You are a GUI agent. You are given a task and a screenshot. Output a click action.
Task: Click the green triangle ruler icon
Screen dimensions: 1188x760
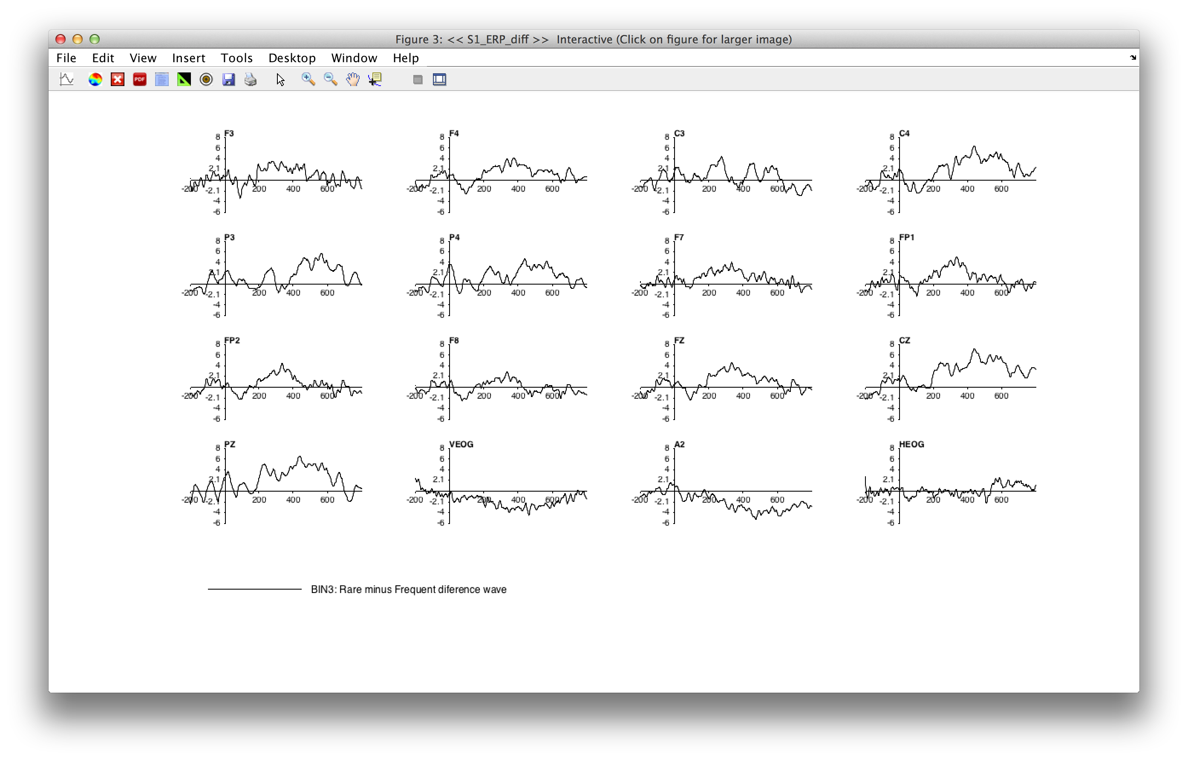pos(184,80)
